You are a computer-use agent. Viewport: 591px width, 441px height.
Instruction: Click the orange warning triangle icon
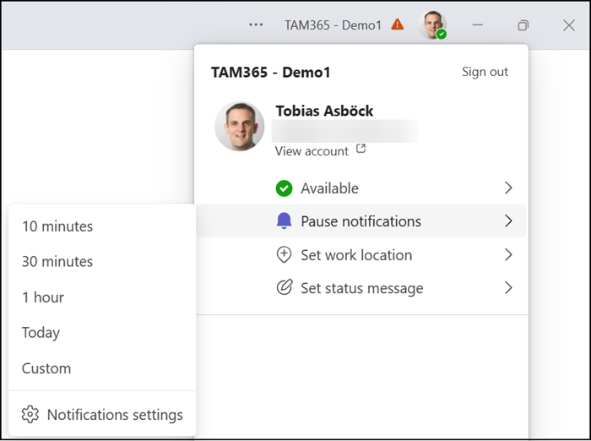tap(398, 24)
